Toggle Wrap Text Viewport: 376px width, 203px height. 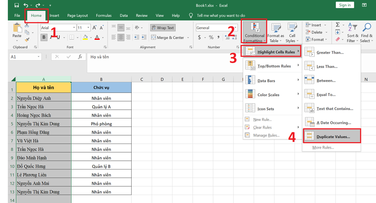pyautogui.click(x=163, y=28)
